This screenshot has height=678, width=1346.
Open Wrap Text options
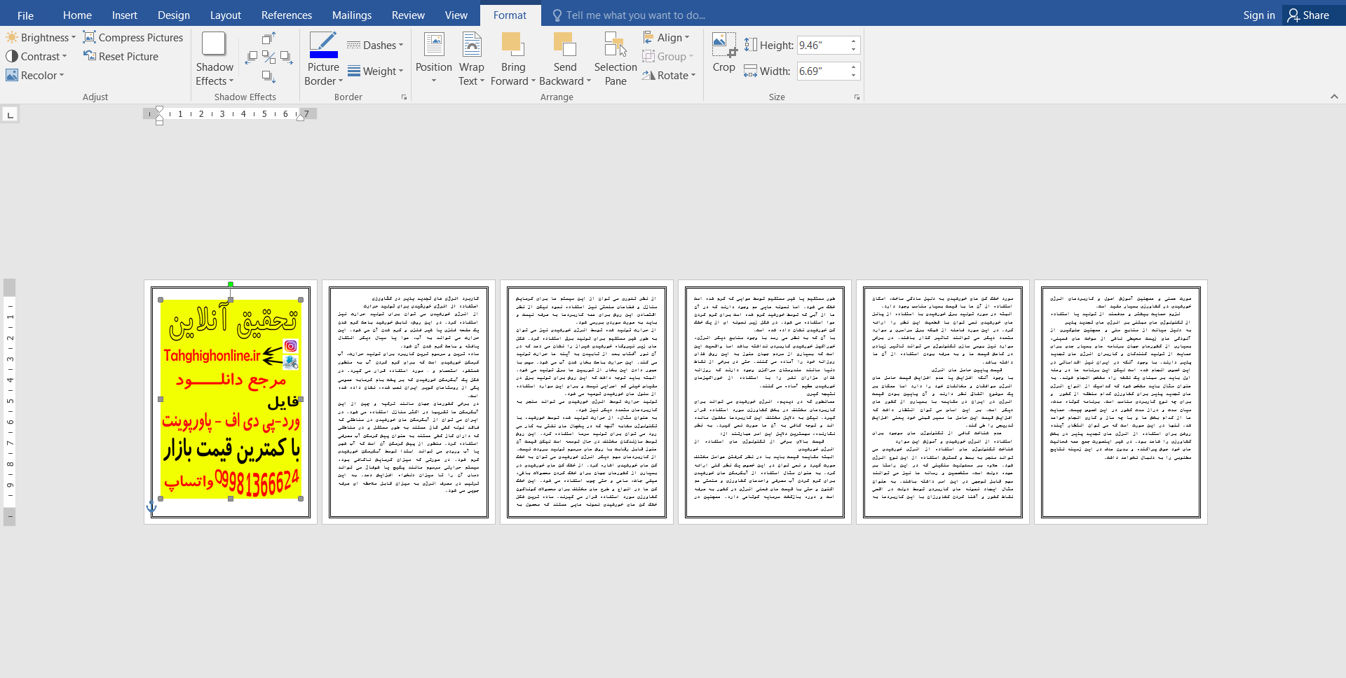coord(472,59)
